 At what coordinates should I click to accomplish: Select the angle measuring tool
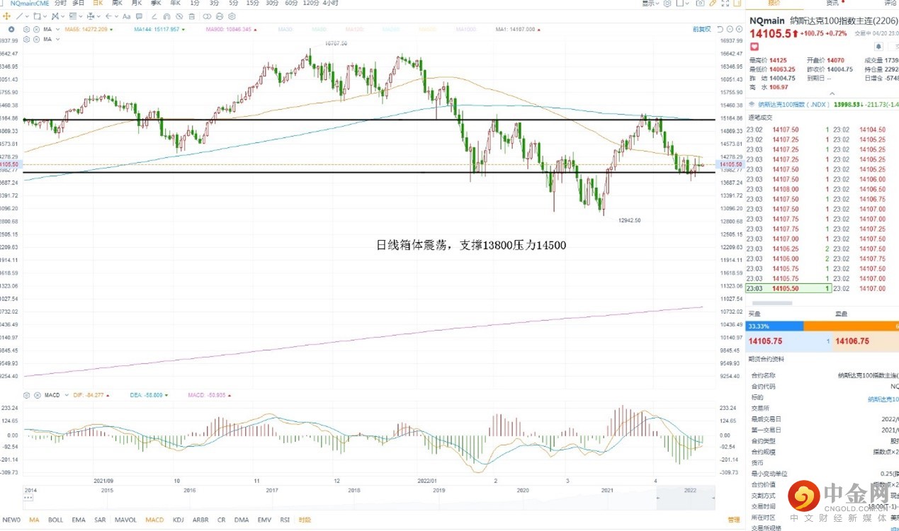coord(154,16)
